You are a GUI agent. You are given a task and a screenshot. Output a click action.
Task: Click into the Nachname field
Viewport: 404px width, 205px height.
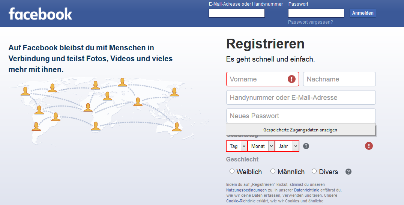(x=339, y=79)
